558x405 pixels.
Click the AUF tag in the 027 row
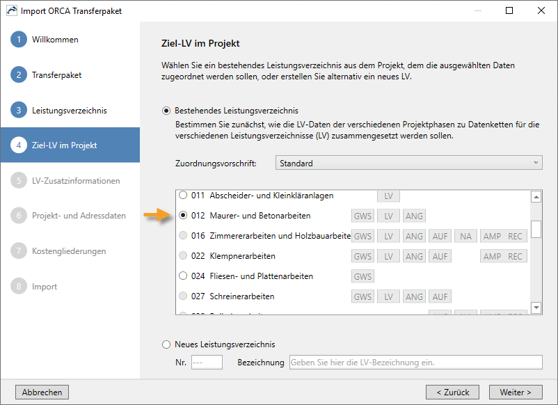click(440, 297)
